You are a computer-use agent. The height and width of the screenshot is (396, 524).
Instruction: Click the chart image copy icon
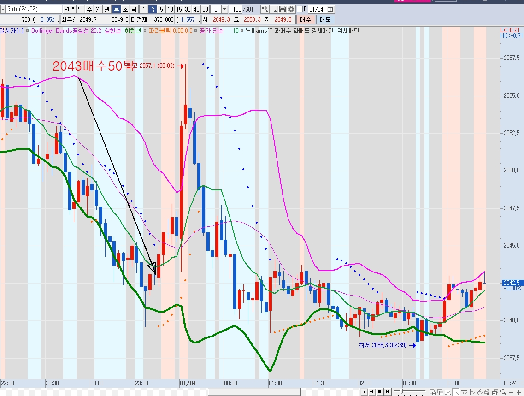(495, 392)
